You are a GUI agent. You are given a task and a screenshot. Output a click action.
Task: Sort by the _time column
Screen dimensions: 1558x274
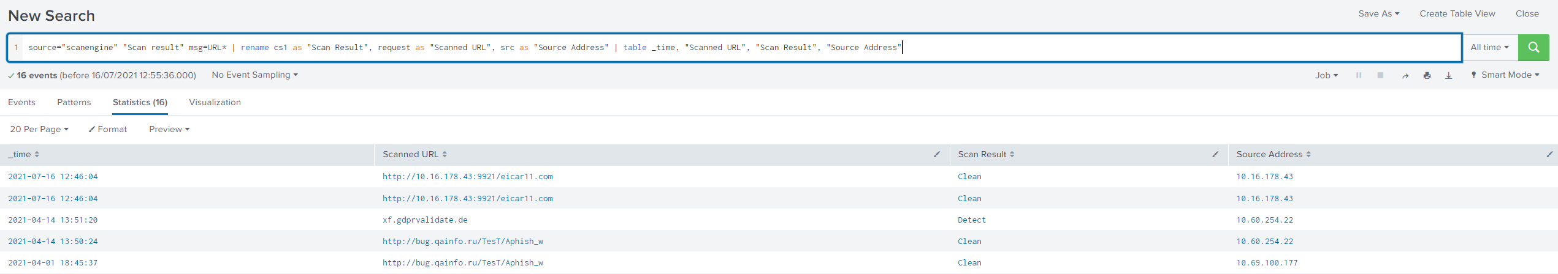tap(24, 155)
